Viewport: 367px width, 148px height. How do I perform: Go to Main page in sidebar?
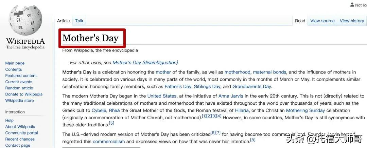[x=15, y=63]
